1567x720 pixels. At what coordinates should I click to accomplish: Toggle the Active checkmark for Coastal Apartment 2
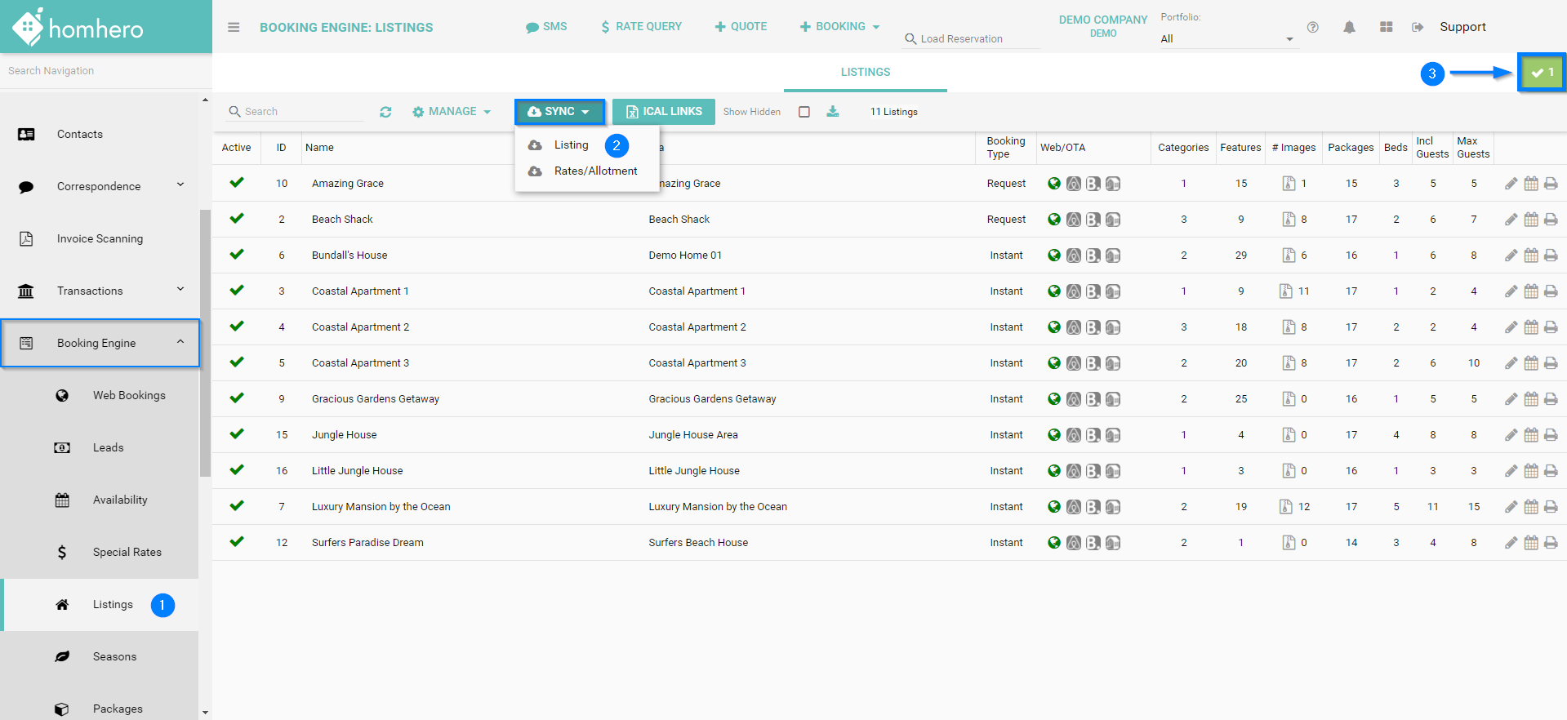click(237, 327)
